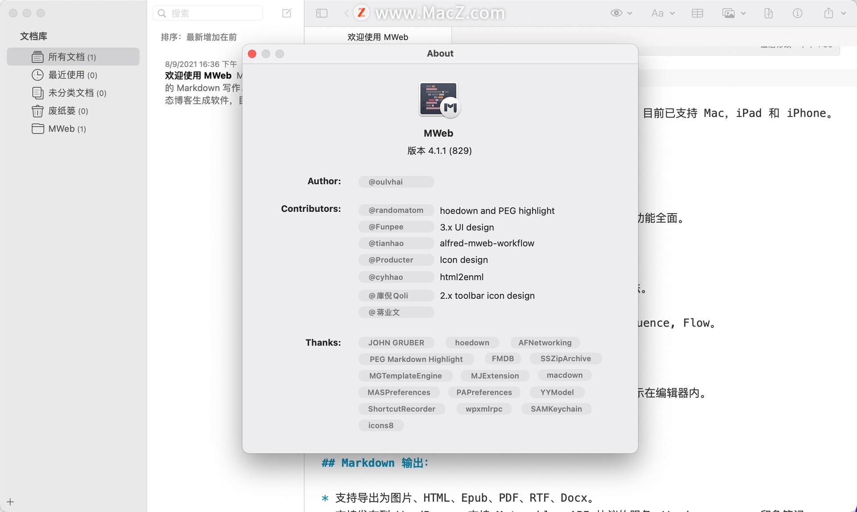Viewport: 857px width, 512px height.
Task: Click the PEG Markdown Highlight button
Action: [416, 359]
